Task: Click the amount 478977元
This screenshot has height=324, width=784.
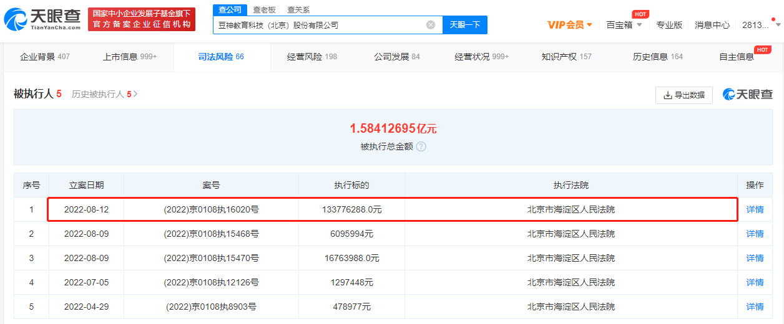Action: tap(351, 307)
